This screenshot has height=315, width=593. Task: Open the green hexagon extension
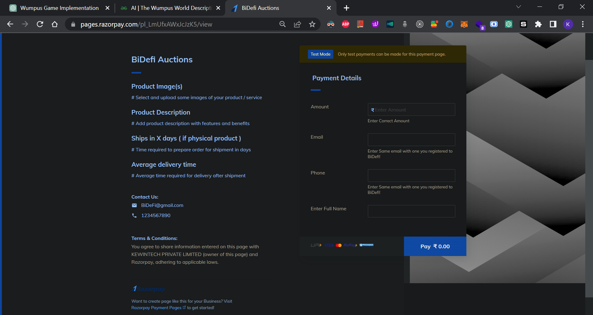tap(509, 24)
